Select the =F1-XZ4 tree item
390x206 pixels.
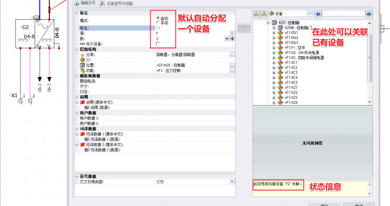point(291,102)
